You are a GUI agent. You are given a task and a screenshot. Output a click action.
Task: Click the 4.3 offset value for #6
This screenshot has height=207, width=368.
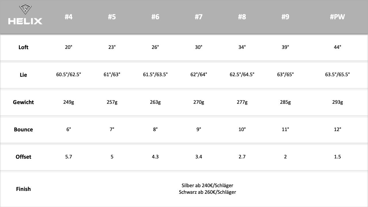[x=155, y=157]
